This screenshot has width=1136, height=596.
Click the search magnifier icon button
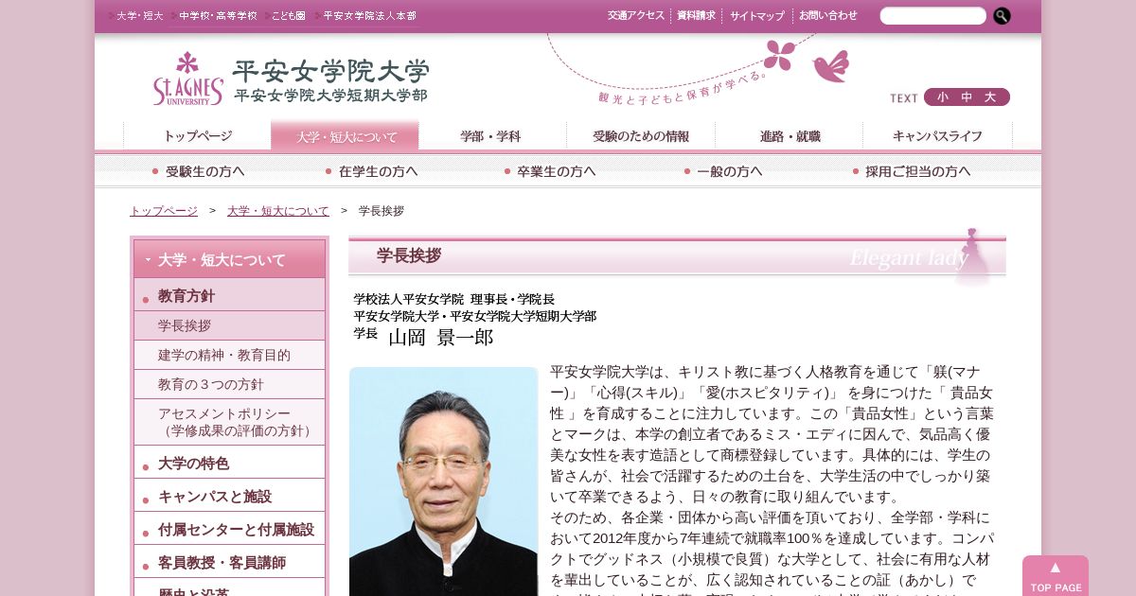[x=1002, y=15]
